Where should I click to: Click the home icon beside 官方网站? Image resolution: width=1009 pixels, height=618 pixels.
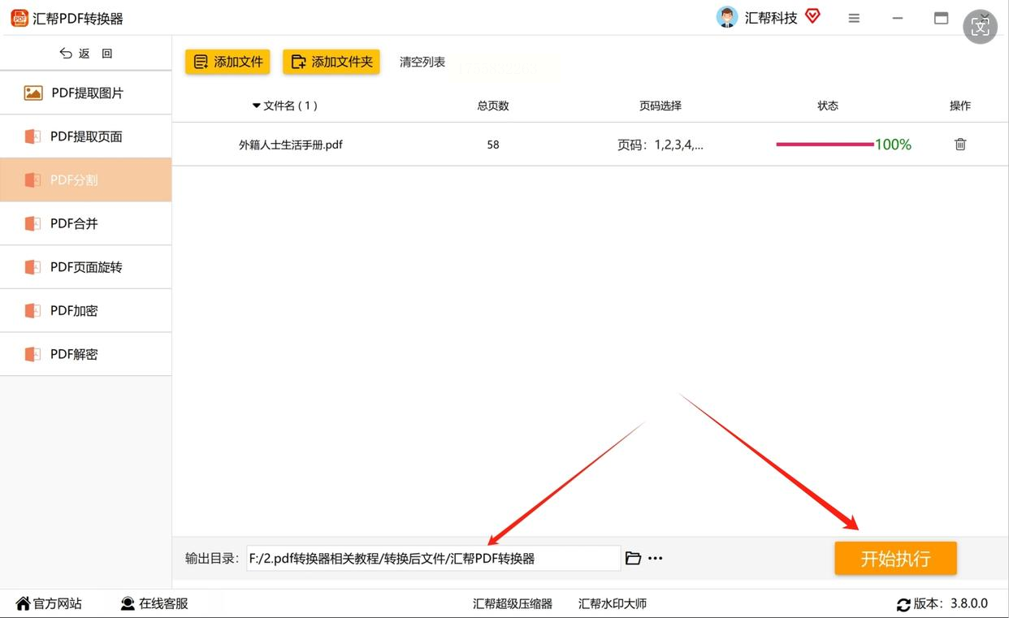(23, 603)
